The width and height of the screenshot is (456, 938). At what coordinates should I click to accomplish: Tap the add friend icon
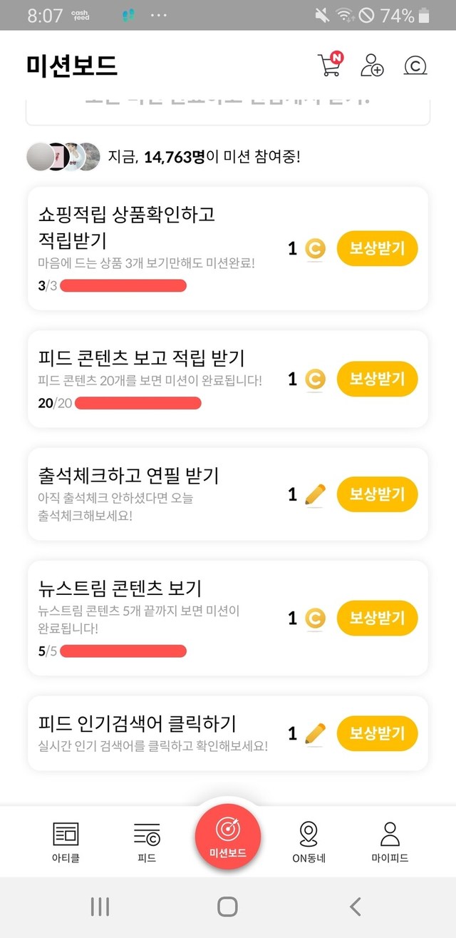pyautogui.click(x=372, y=65)
